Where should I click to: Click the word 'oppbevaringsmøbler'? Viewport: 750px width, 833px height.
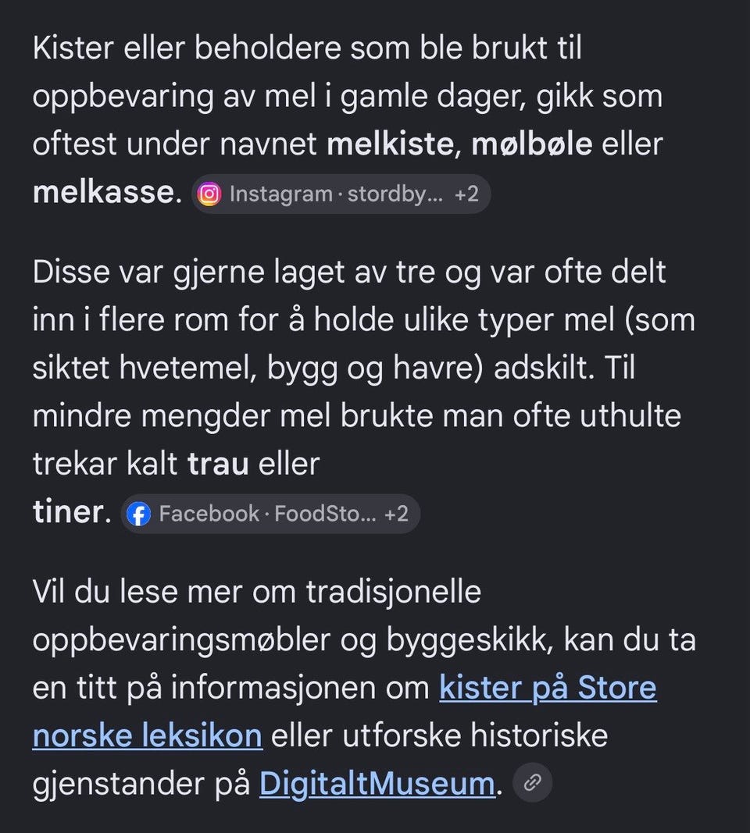(x=181, y=640)
